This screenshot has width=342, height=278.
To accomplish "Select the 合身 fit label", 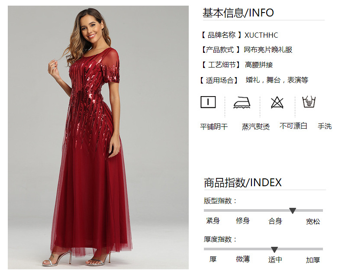I will [275, 221].
